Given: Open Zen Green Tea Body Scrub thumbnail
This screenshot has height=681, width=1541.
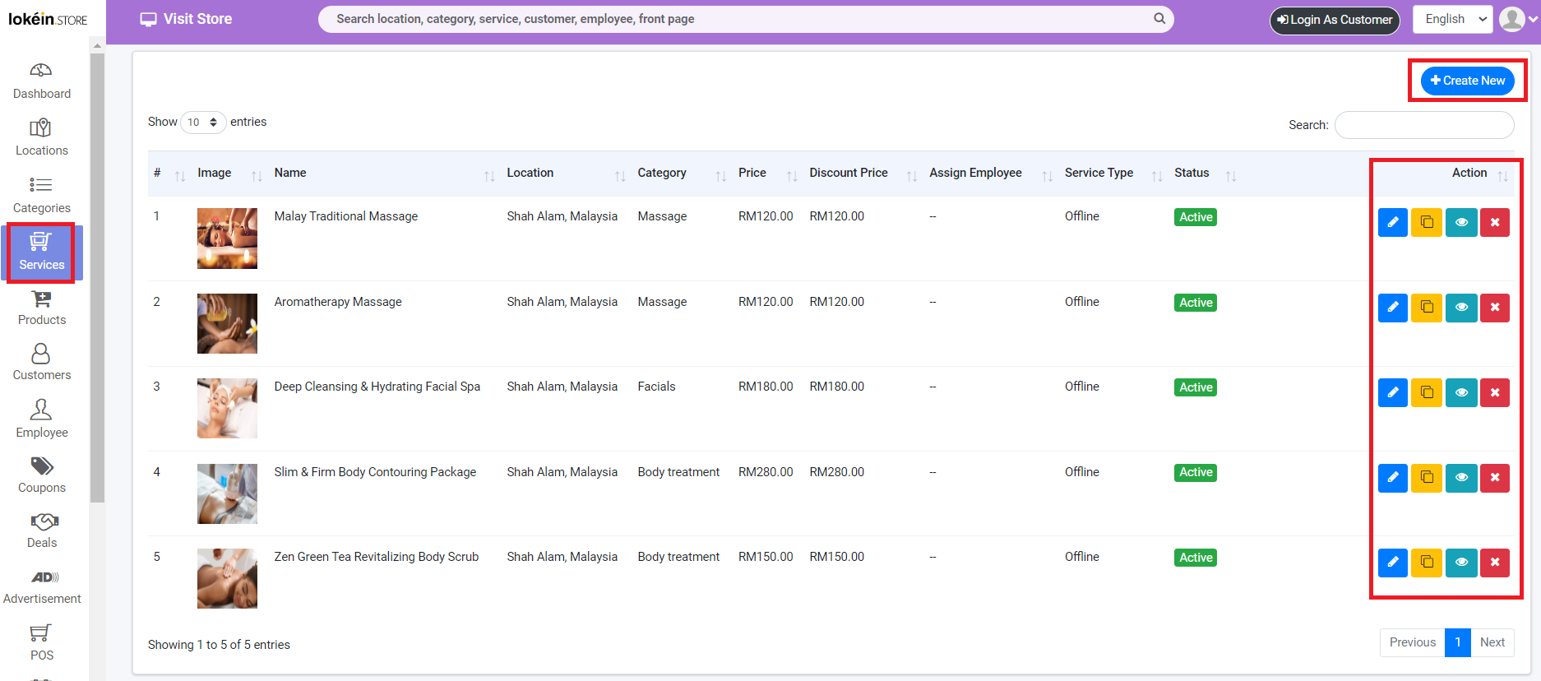Looking at the screenshot, I should coord(227,578).
